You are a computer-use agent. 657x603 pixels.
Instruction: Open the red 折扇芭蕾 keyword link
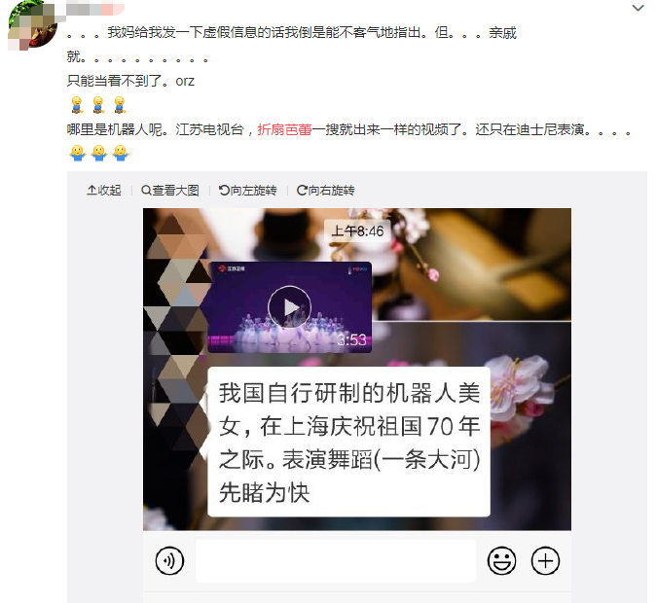tap(284, 129)
